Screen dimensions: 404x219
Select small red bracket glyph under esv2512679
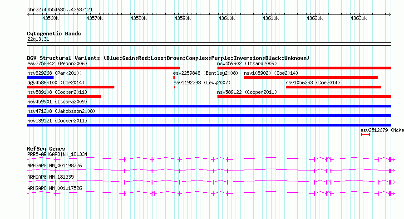tap(365, 135)
